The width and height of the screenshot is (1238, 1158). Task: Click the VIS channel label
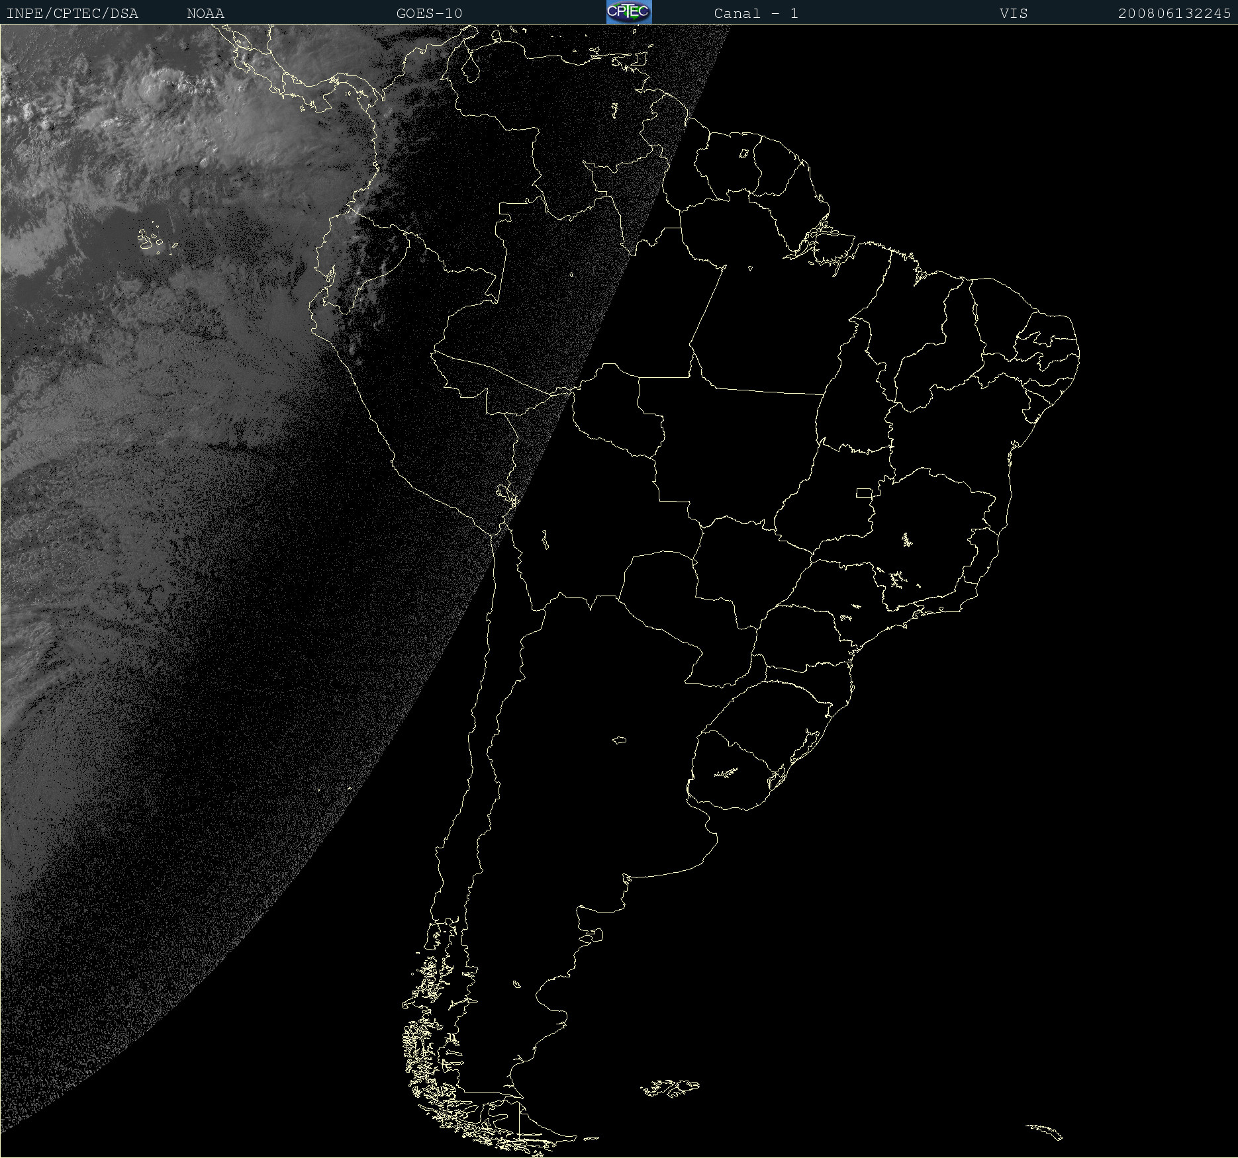1014,13
